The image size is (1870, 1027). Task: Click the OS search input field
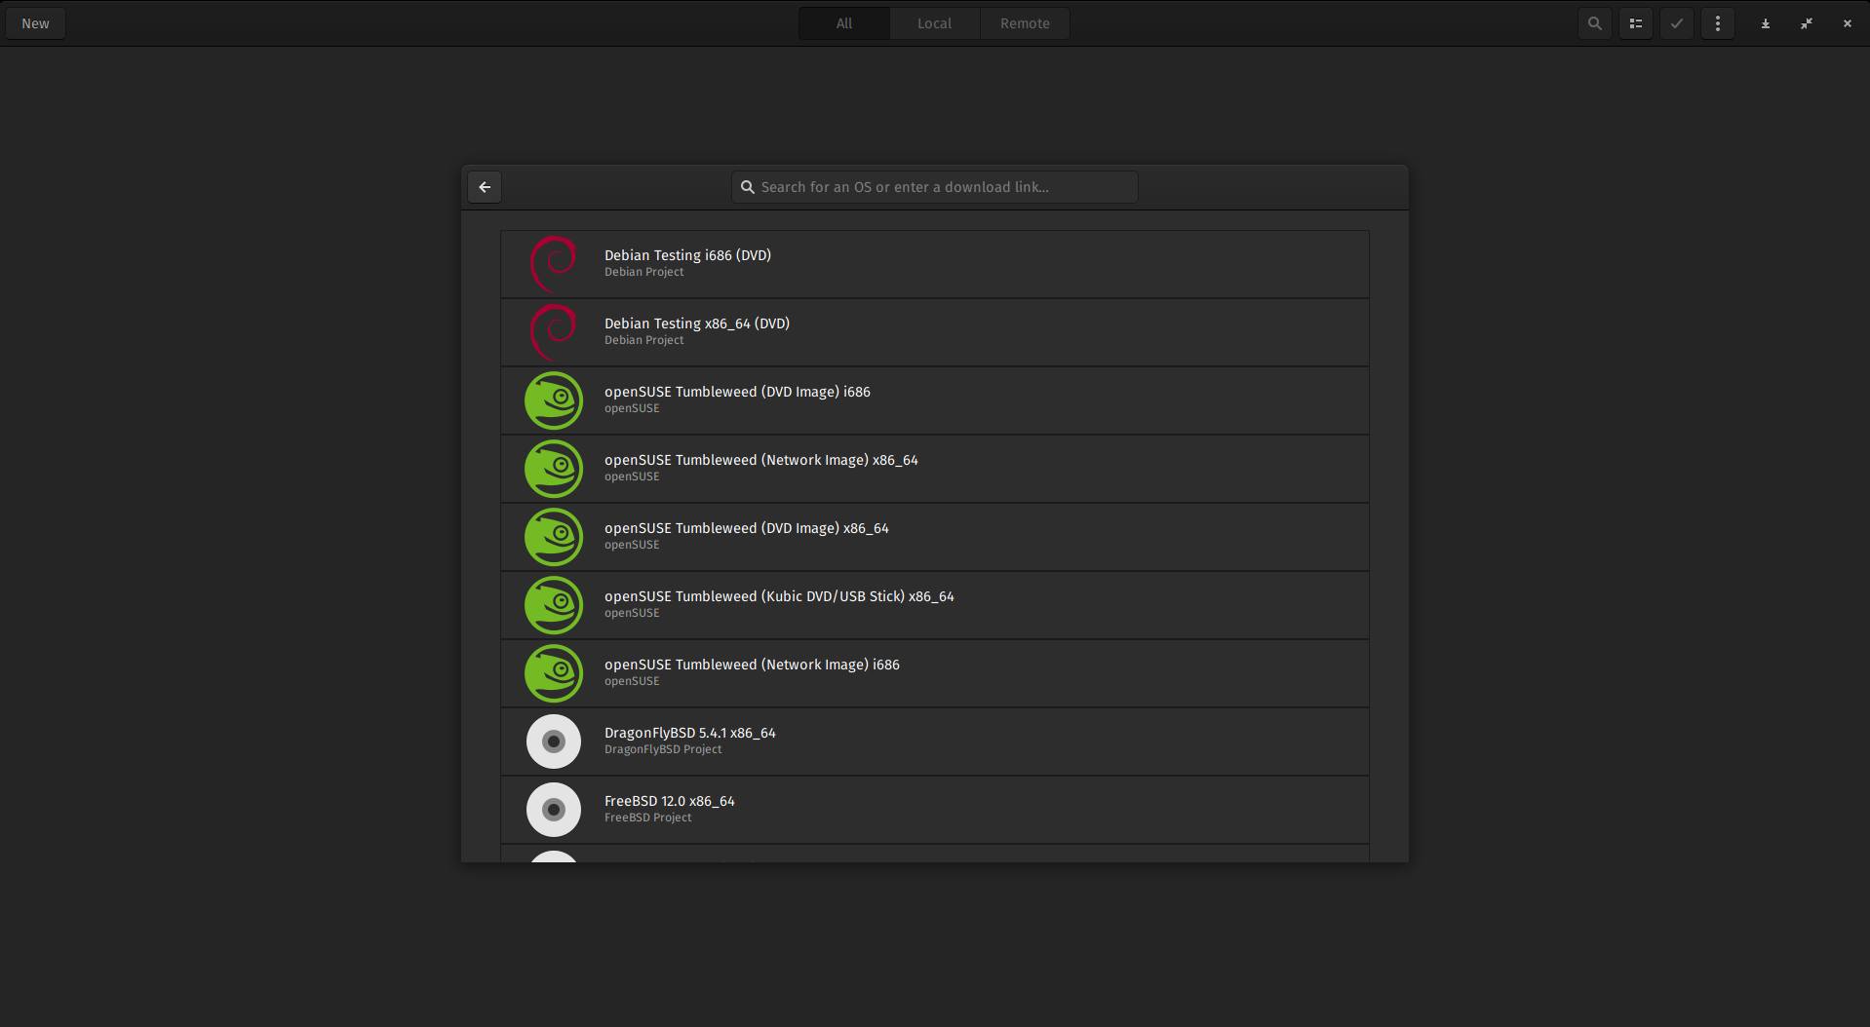[934, 187]
